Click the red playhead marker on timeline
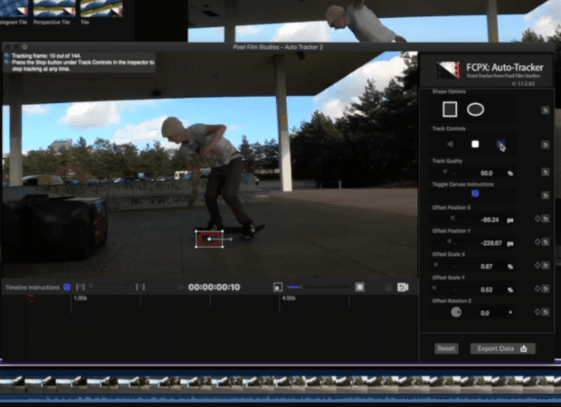This screenshot has width=561, height=407. point(31,298)
